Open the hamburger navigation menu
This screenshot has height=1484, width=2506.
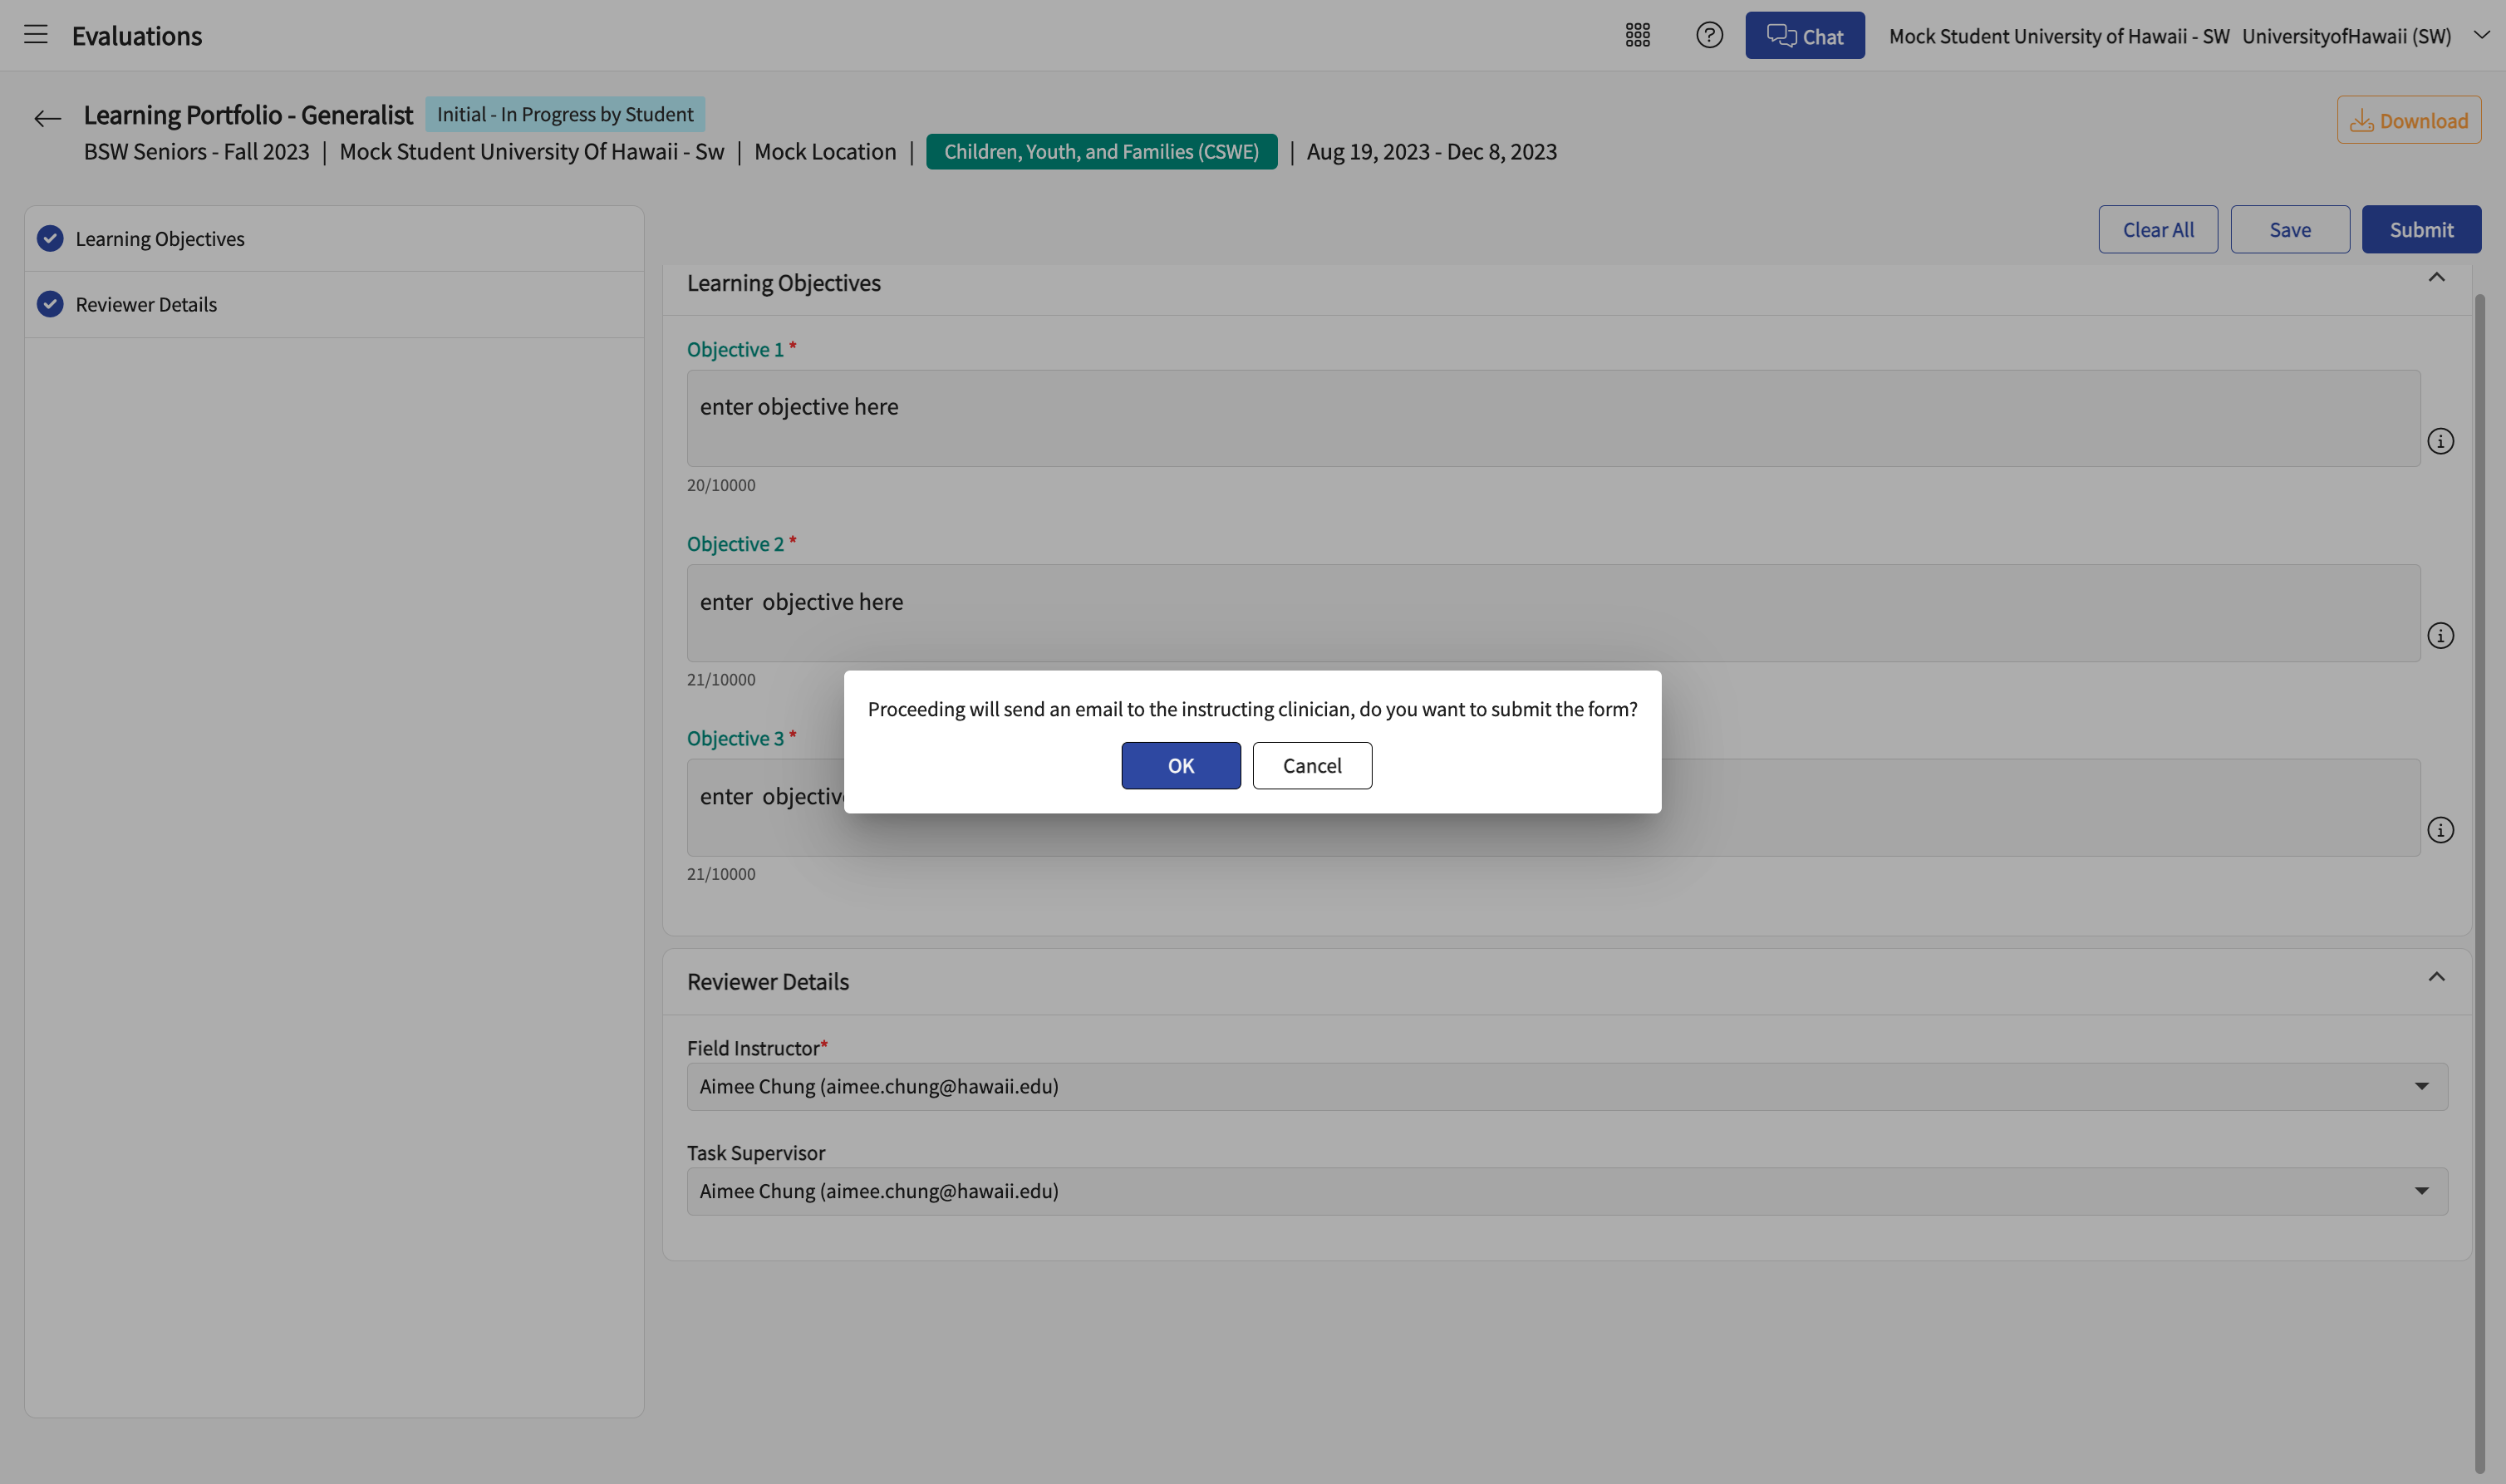(x=36, y=35)
